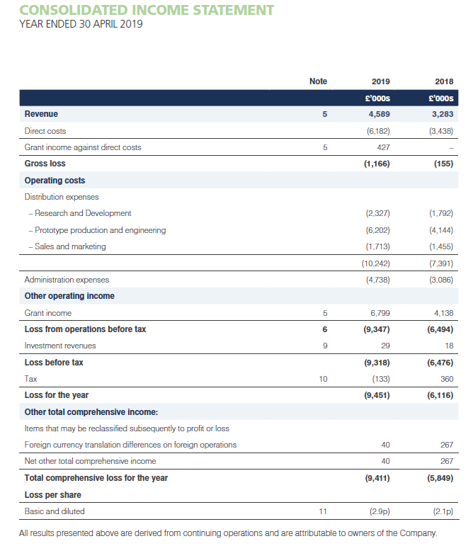Click the Prototype production and engineering label
473x546 pixels.
coord(96,230)
